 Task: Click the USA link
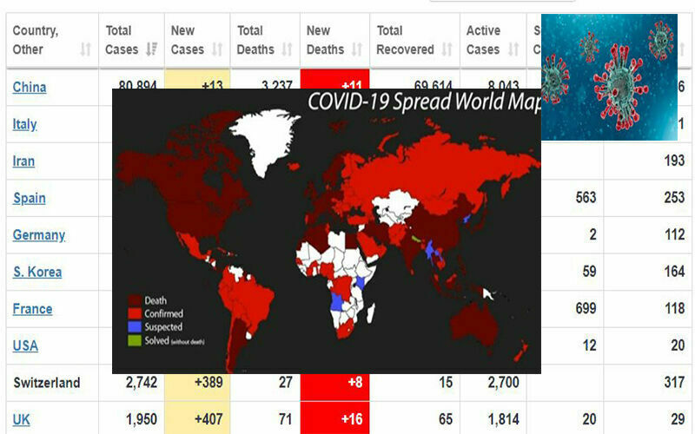[25, 345]
